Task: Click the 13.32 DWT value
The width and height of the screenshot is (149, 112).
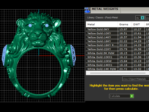Action: [x=137, y=69]
